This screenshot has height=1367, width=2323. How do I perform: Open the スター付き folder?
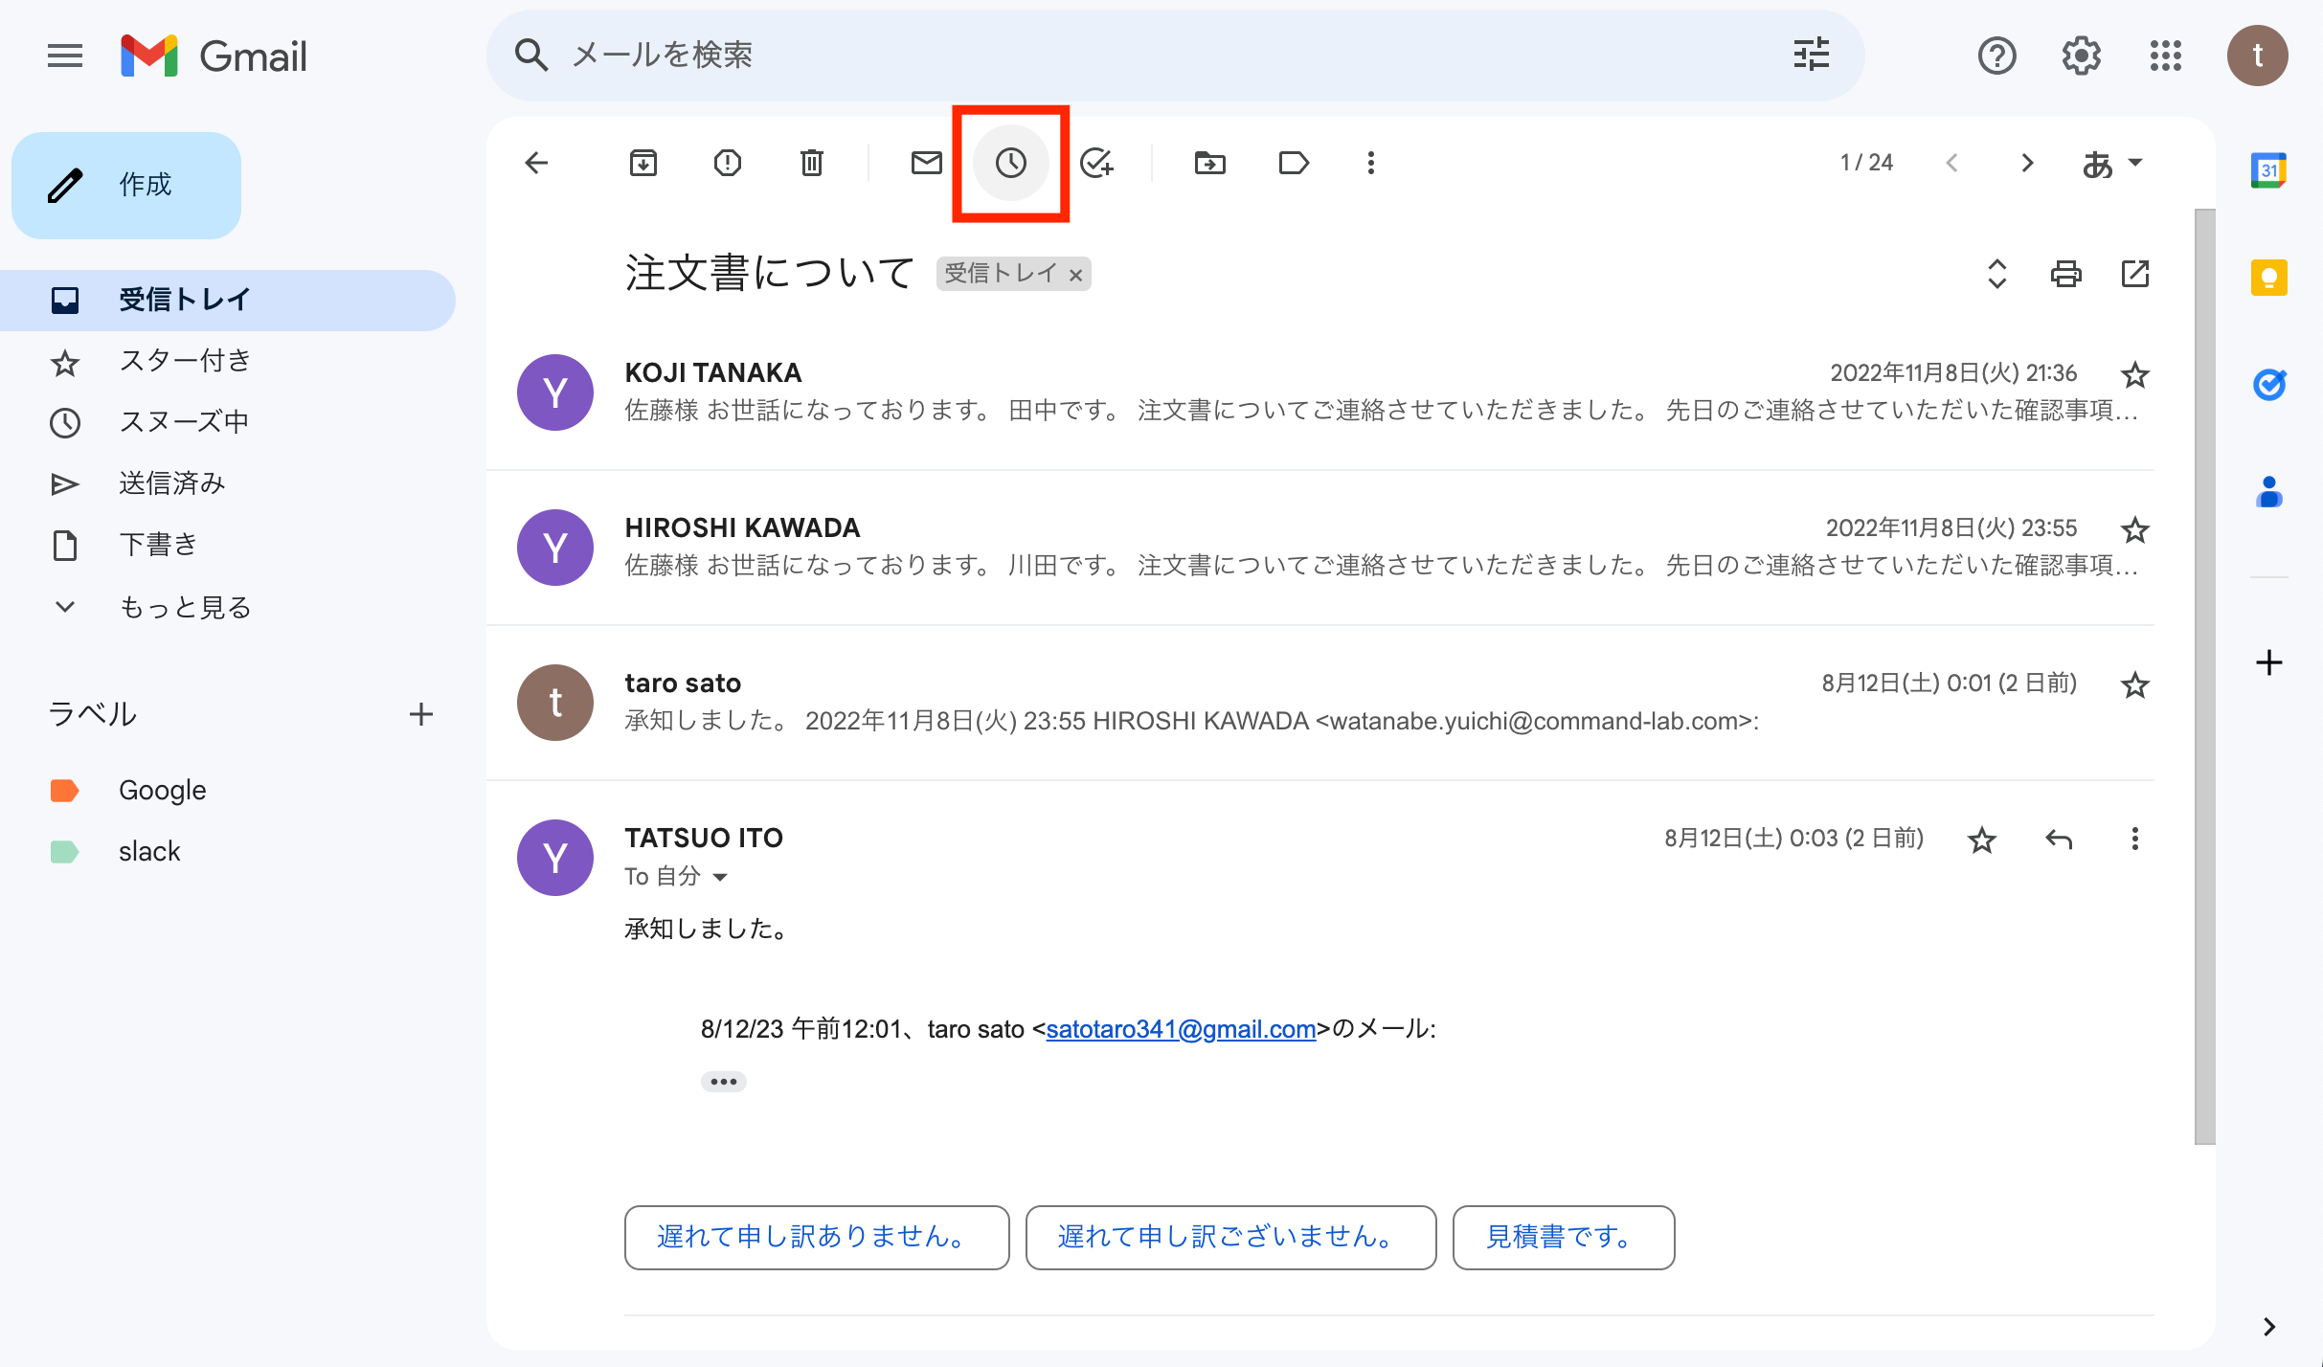pos(228,361)
